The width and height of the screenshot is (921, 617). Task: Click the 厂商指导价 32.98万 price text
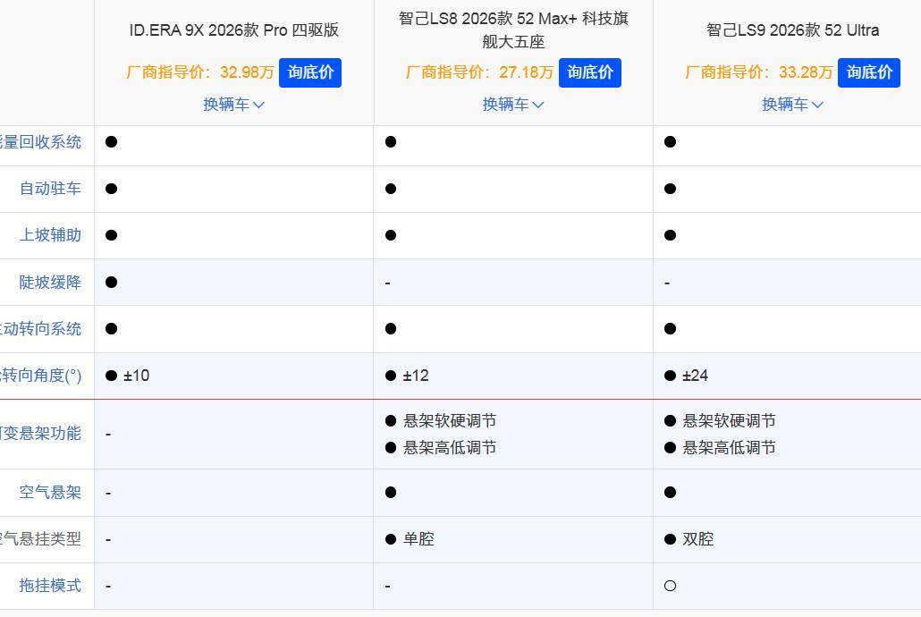tap(200, 72)
